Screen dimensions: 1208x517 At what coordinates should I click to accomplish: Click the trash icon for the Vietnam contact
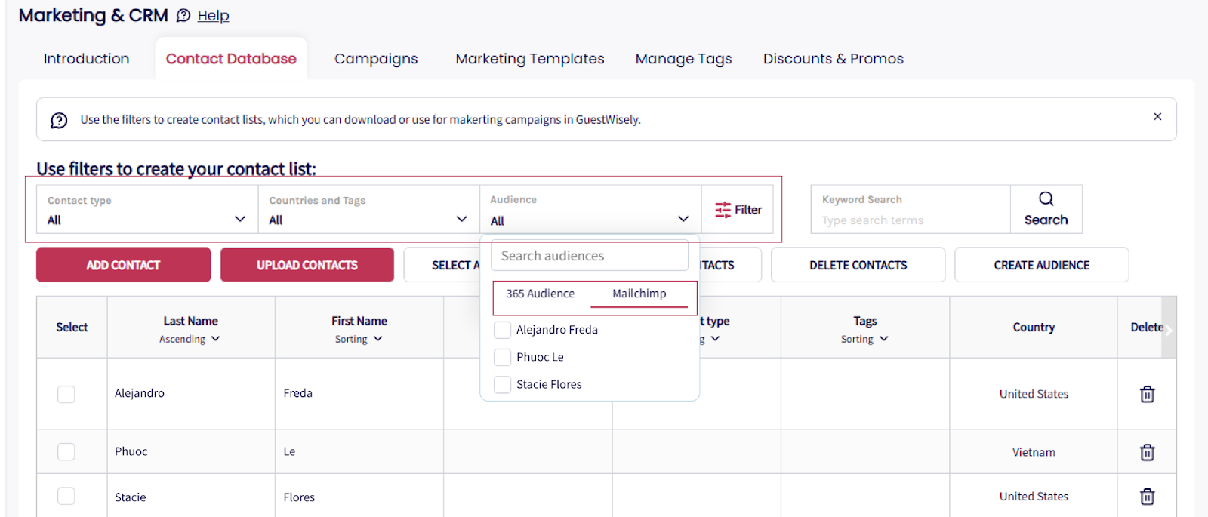(x=1147, y=452)
